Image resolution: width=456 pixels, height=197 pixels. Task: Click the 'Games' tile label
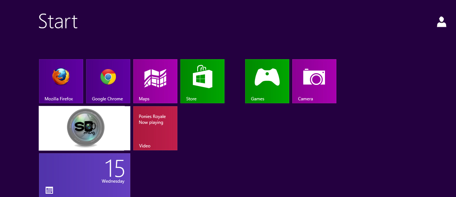pos(258,99)
